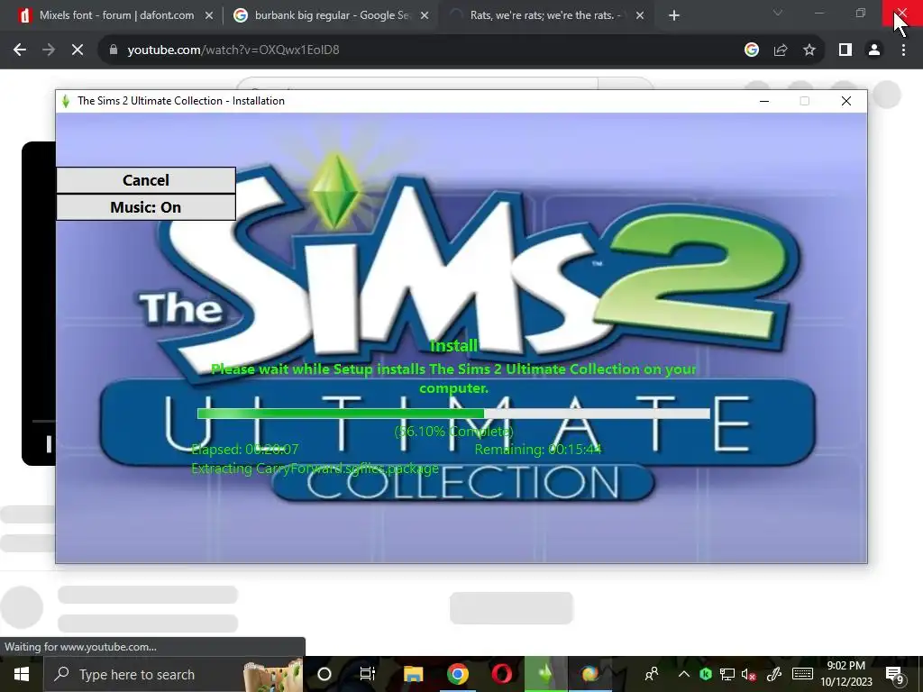Open the 9:02 PM clock calendar
This screenshot has width=923, height=692.
tap(845, 674)
